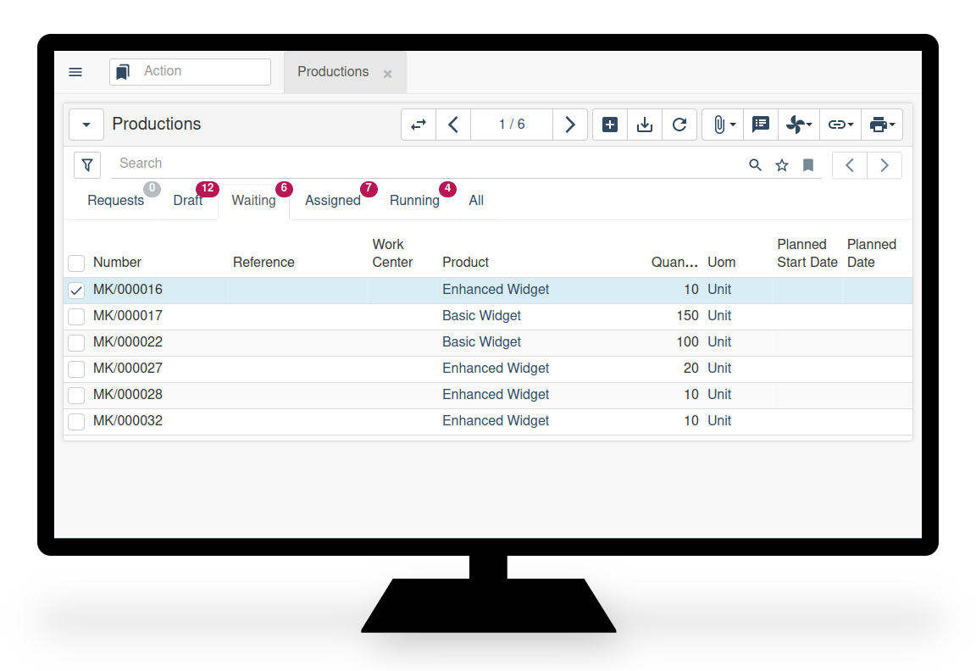Sort by the Work Center column header
Screen dimensions: 976x671
pyautogui.click(x=392, y=253)
